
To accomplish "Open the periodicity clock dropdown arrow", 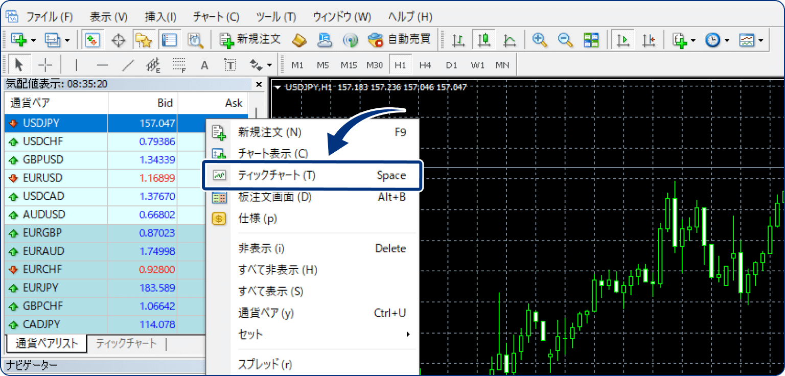I will pos(727,40).
